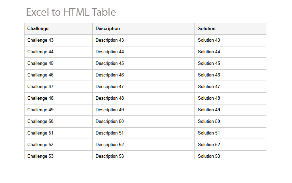Select the Solution 47 cell
Image resolution: width=292 pixels, height=183 pixels.
(231, 87)
